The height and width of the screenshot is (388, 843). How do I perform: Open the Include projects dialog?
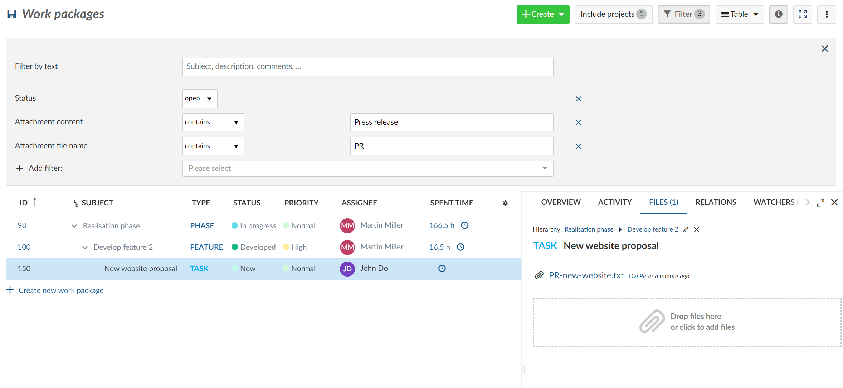[x=613, y=14]
